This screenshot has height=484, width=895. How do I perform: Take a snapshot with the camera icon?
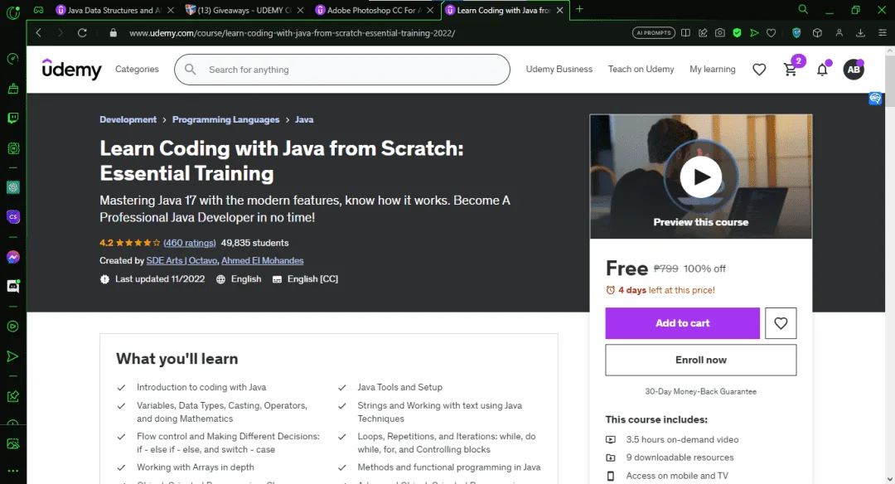pyautogui.click(x=720, y=33)
